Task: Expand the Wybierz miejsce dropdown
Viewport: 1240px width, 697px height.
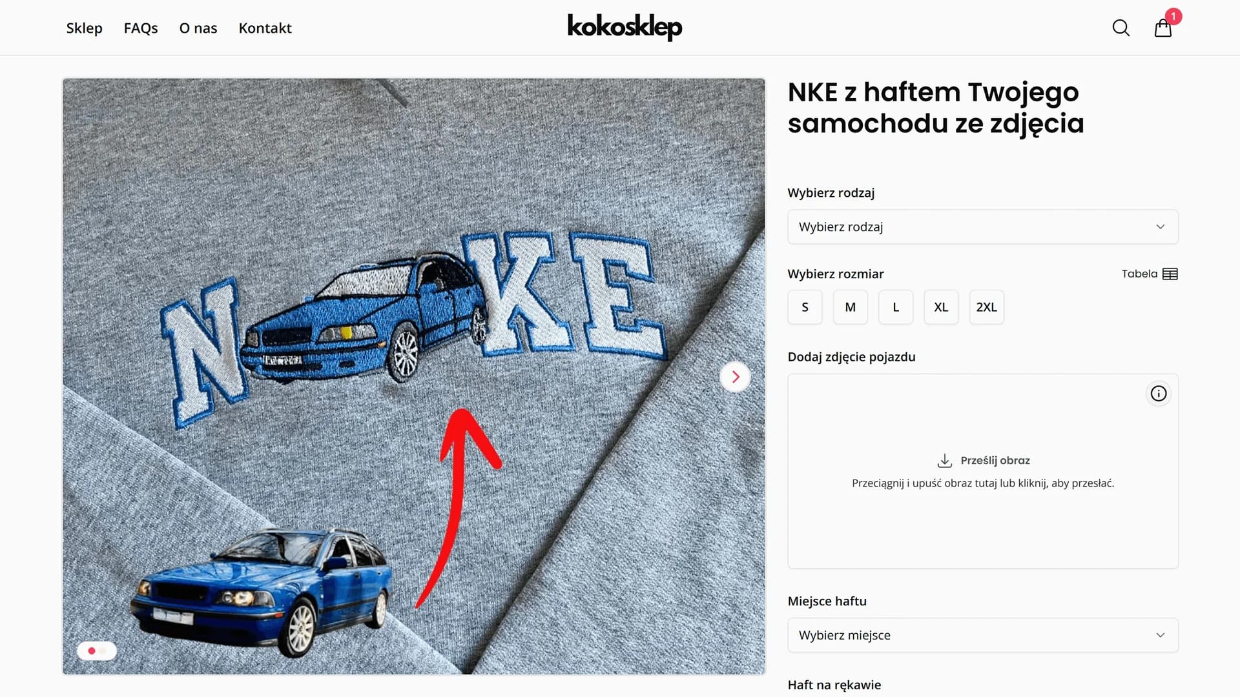Action: pos(982,635)
